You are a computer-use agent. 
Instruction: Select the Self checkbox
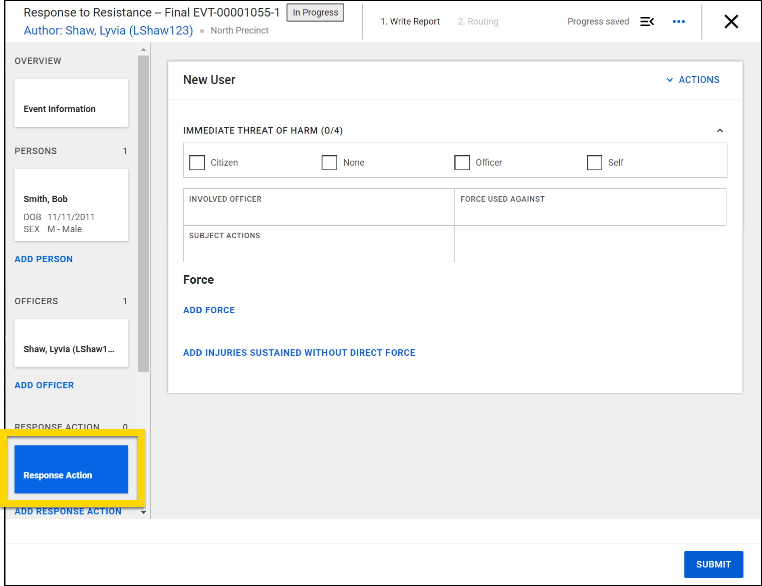coord(594,162)
